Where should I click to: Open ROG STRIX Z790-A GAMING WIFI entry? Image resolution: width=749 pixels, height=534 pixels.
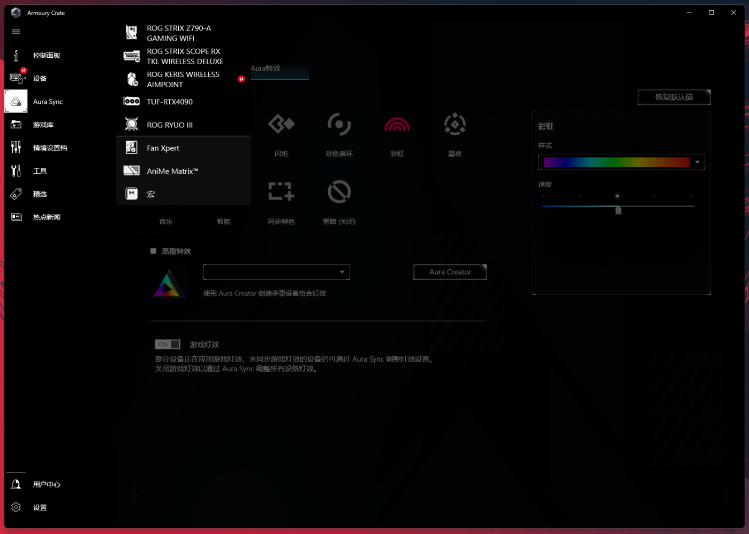[x=184, y=33]
